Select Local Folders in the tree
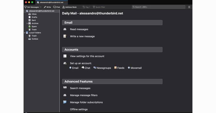The height and width of the screenshot is (113, 216). [x=35, y=33]
